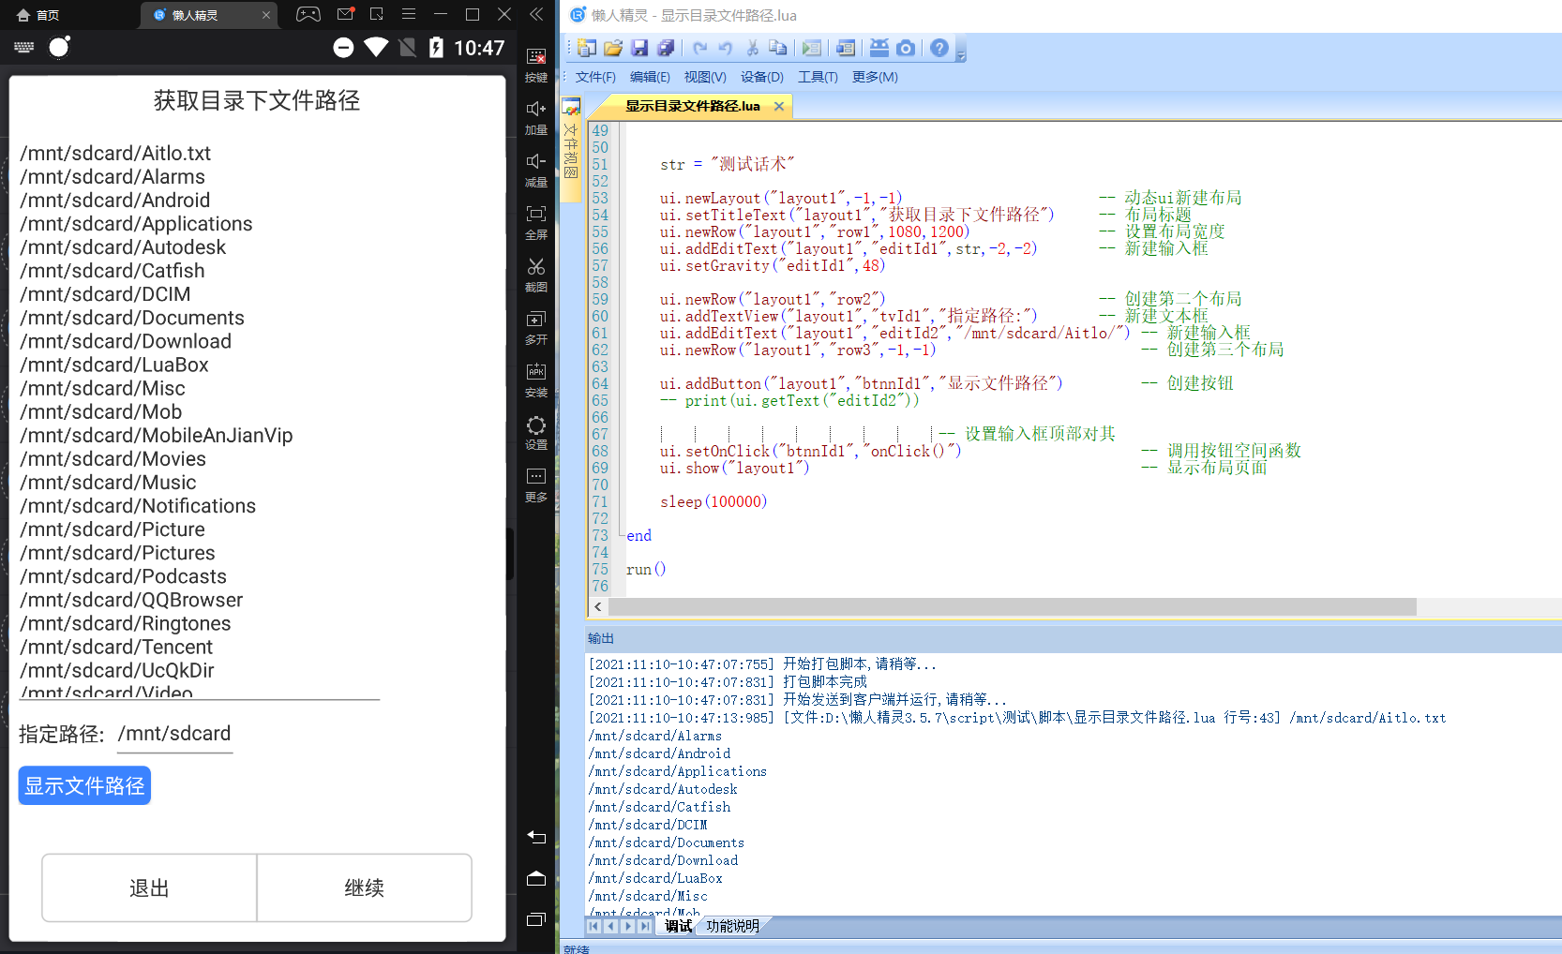Click the Android back arrow in sidebar
Image resolution: width=1562 pixels, height=954 pixels.
coord(536,837)
